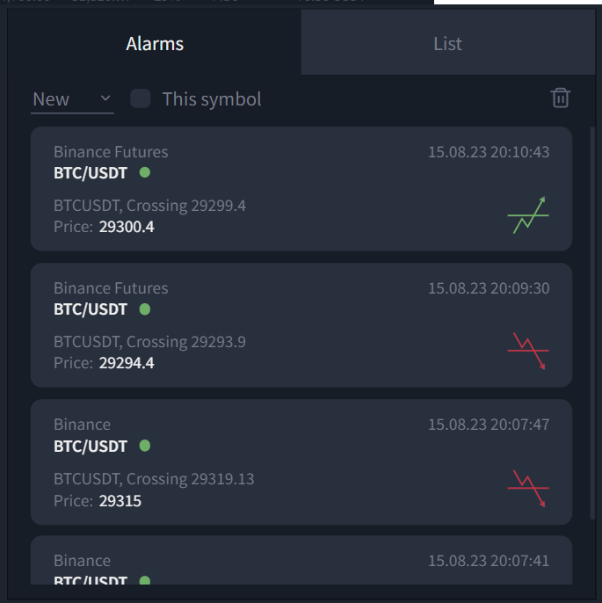602x603 pixels.
Task: Switch to the List tab
Action: pos(448,42)
